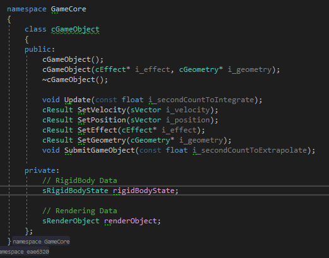Click the SubmitGameObject method name

pos(100,150)
